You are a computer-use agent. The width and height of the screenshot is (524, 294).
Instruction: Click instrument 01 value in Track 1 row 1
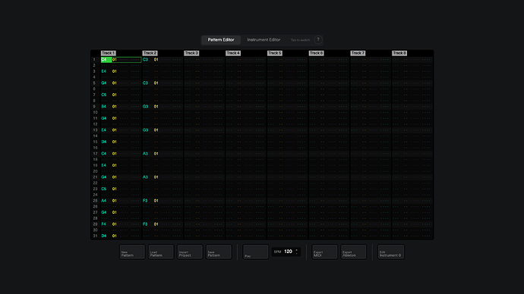click(x=114, y=60)
